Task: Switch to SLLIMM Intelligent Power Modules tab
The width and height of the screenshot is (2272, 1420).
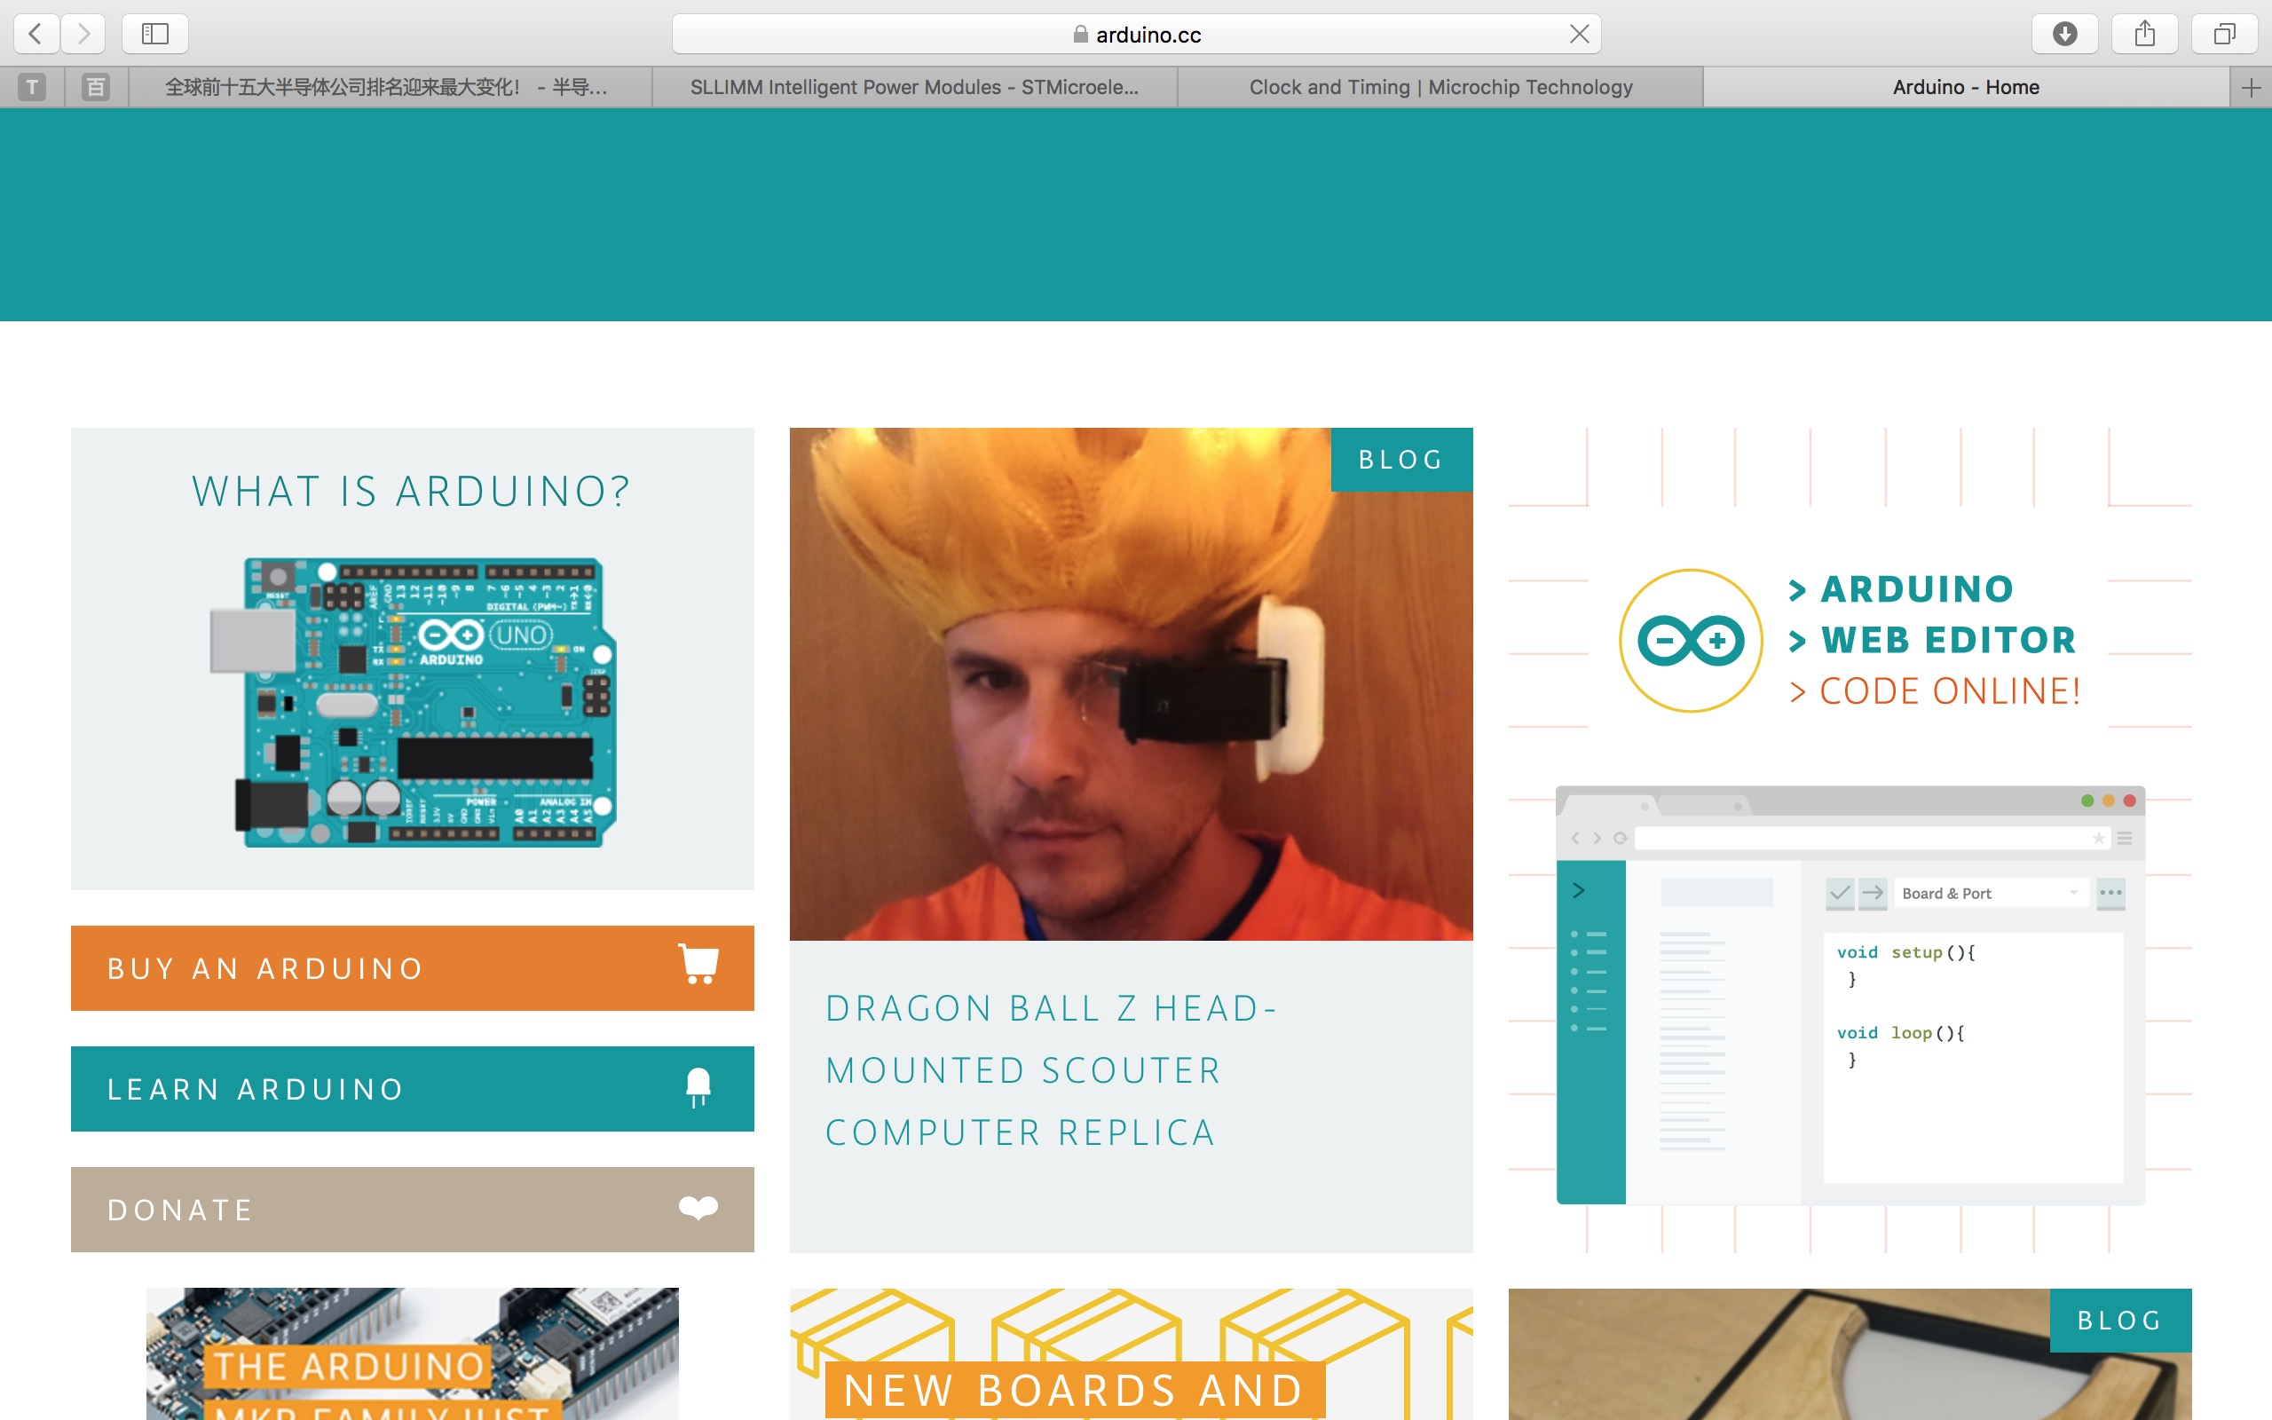Action: click(x=913, y=87)
